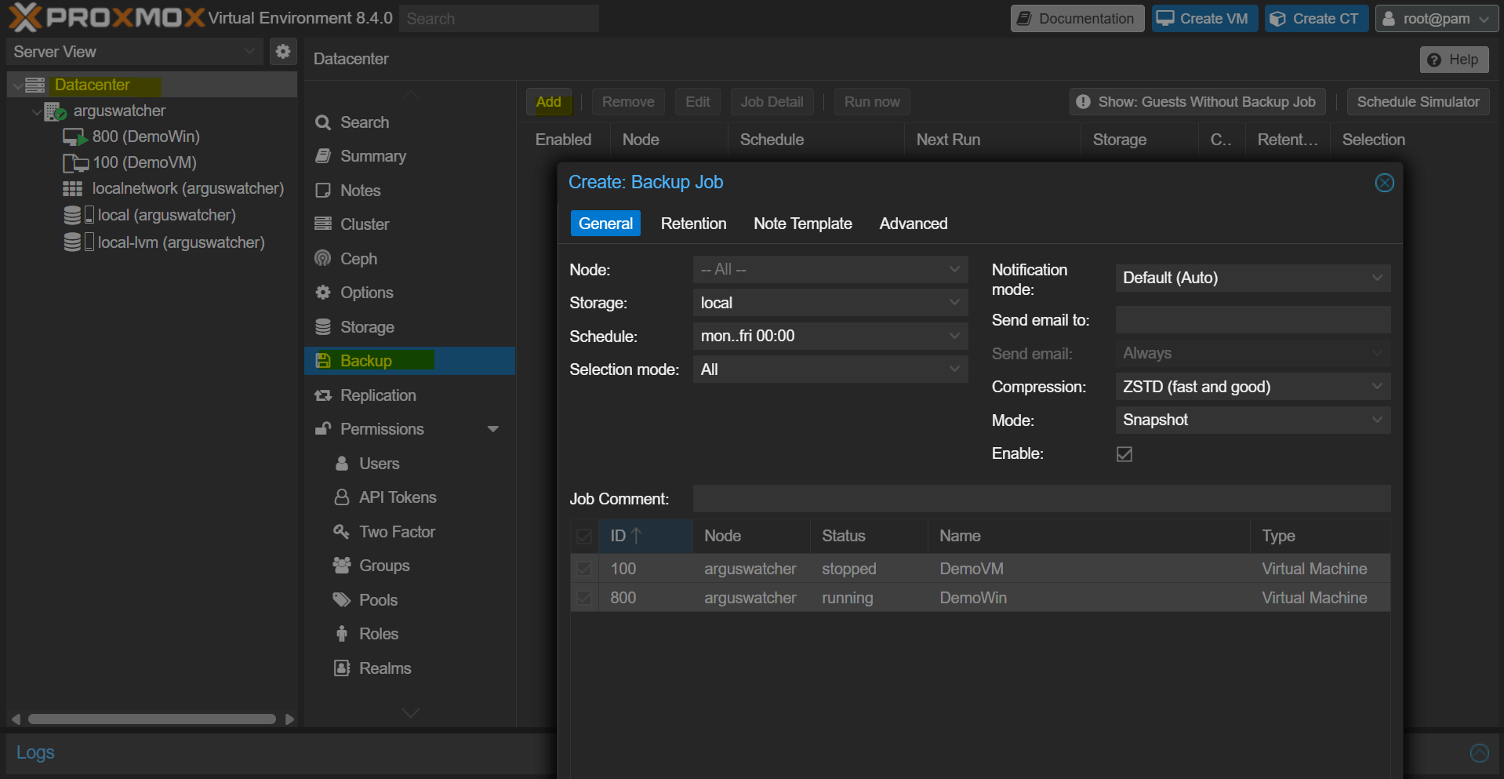Click the Create CT button
The height and width of the screenshot is (779, 1504).
[1317, 19]
